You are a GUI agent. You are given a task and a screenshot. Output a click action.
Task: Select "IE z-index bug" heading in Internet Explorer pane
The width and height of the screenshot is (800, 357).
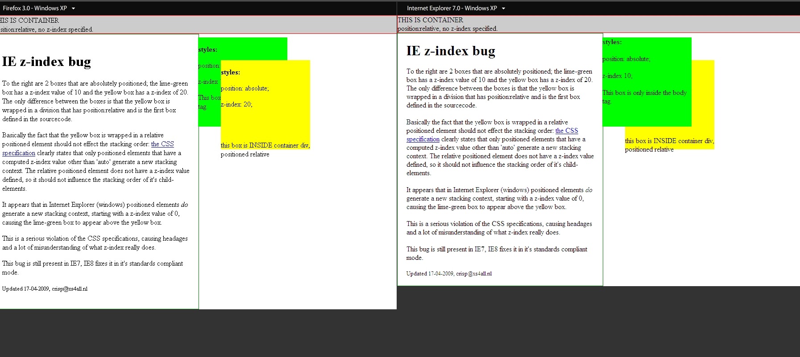tap(451, 51)
